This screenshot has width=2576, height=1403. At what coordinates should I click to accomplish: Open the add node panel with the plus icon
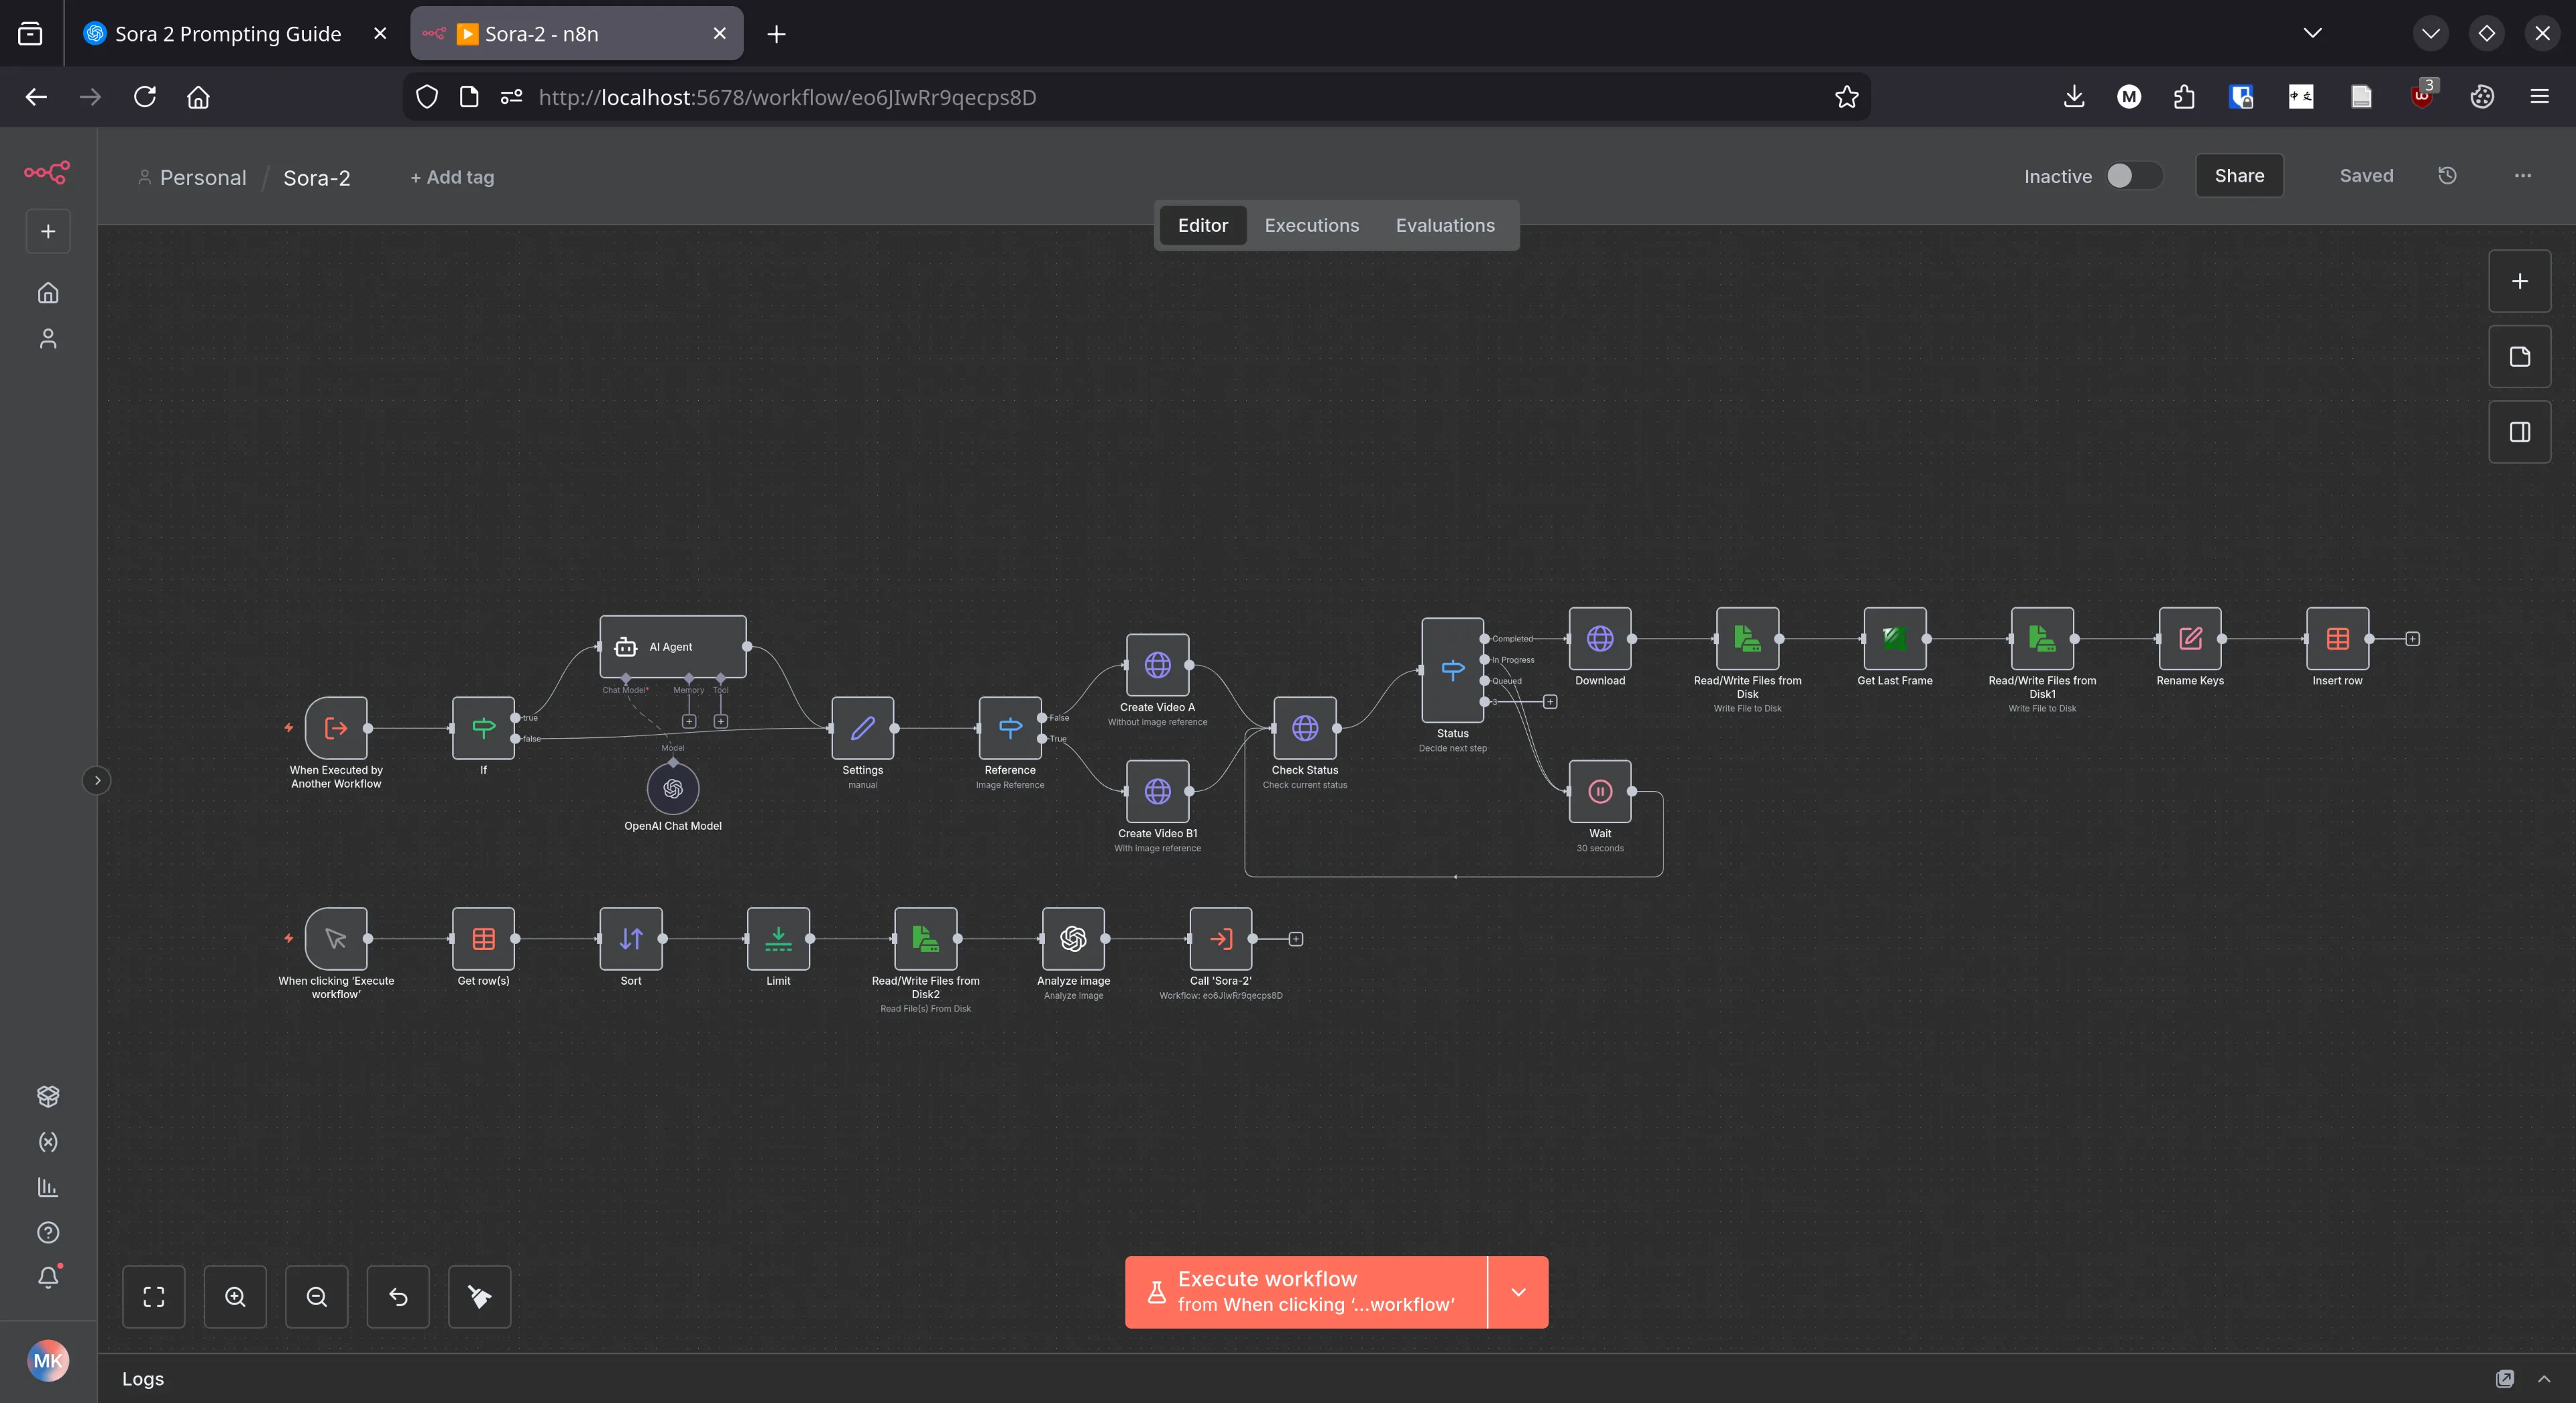point(2519,281)
